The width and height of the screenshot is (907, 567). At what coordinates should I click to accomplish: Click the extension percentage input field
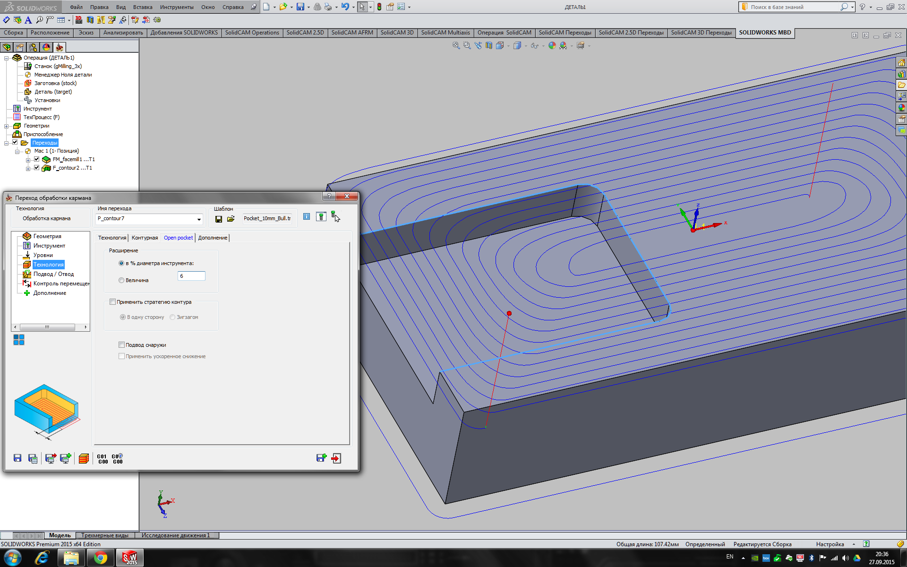[191, 276]
